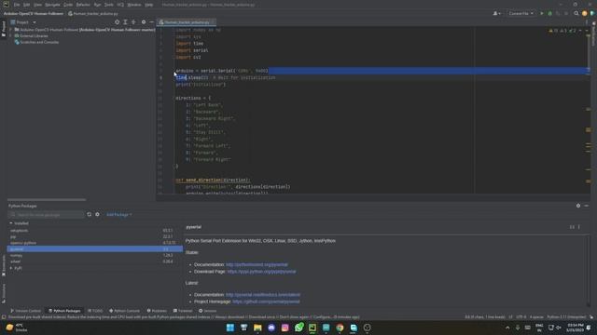Open Python Packages manage repositories gear
The width and height of the screenshot is (597, 335).
(x=97, y=215)
